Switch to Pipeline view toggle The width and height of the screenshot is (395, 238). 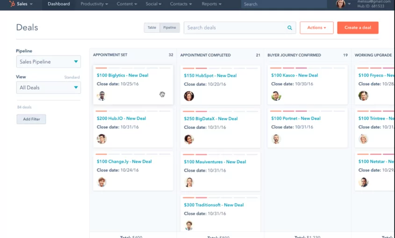click(x=170, y=28)
